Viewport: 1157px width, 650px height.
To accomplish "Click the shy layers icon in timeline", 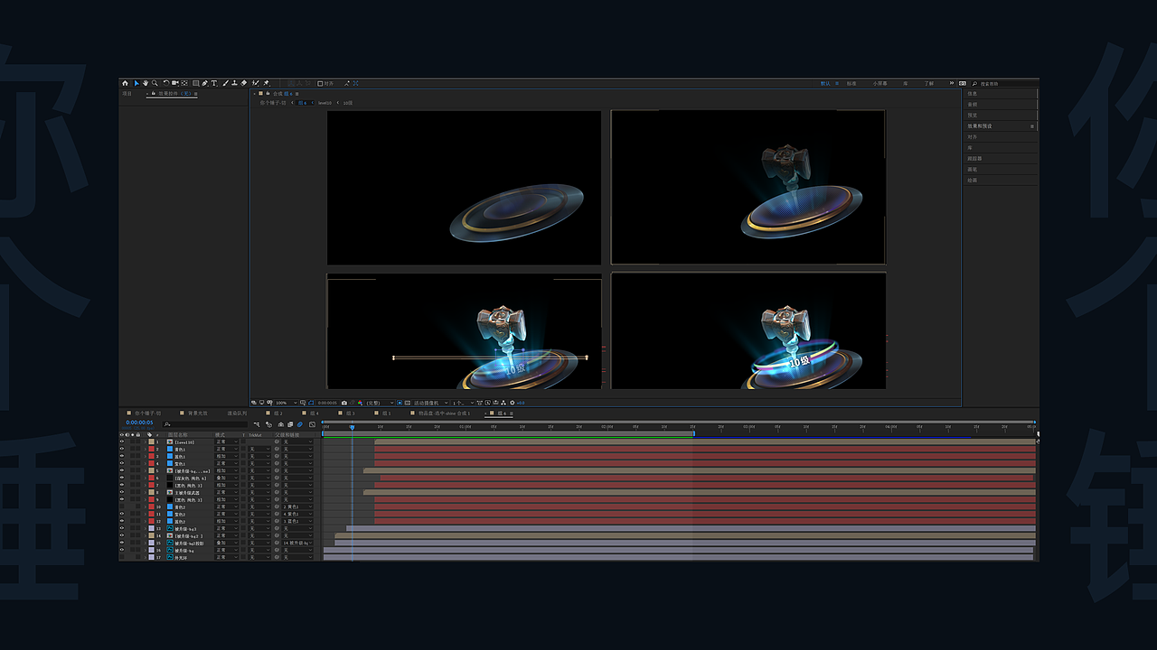I will [280, 423].
